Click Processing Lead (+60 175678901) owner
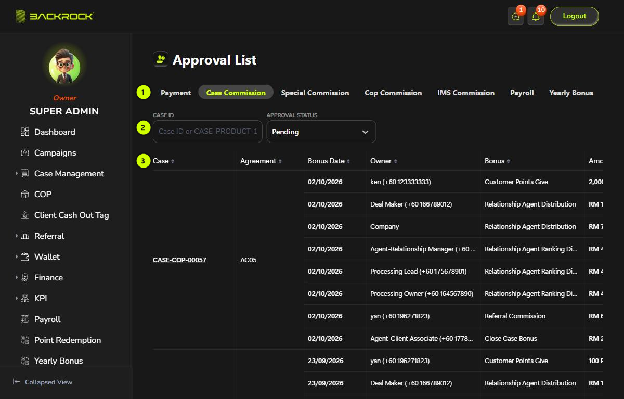This screenshot has width=624, height=399. pyautogui.click(x=419, y=272)
